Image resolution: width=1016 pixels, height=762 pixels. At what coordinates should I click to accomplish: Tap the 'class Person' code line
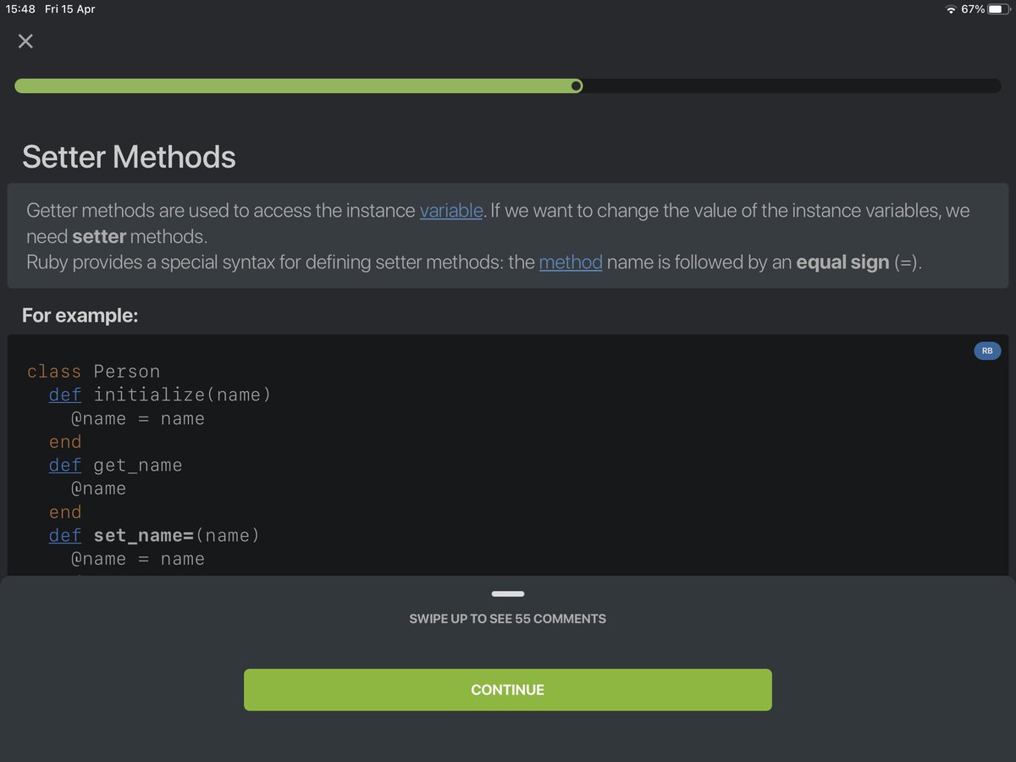pos(93,372)
